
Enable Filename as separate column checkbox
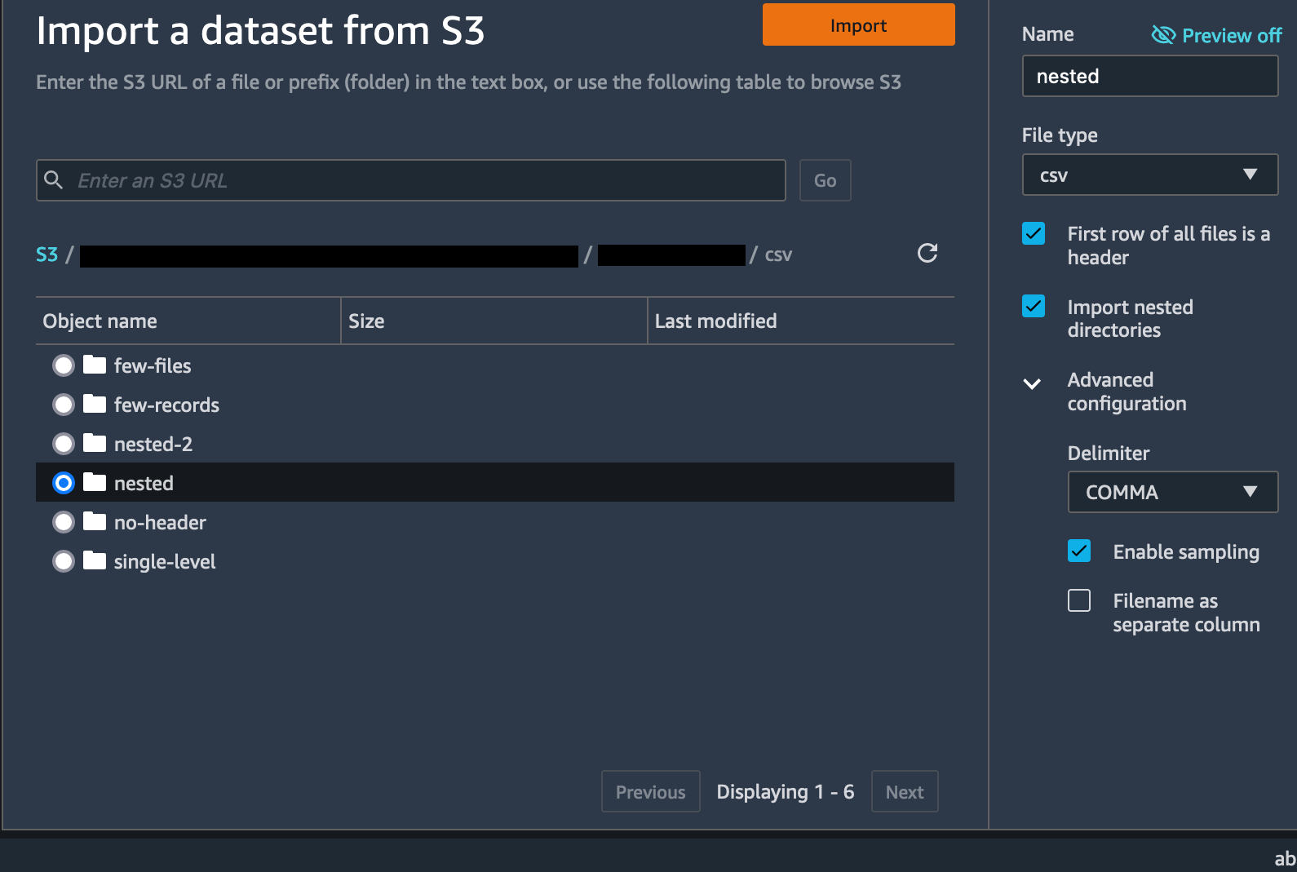coord(1079,601)
